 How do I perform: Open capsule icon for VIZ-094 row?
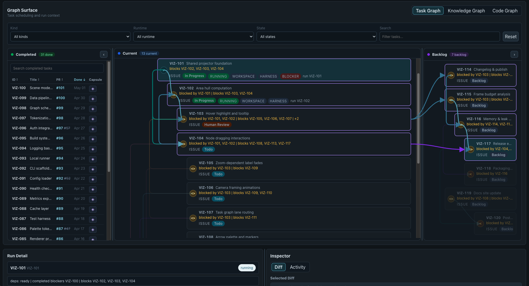tap(93, 149)
